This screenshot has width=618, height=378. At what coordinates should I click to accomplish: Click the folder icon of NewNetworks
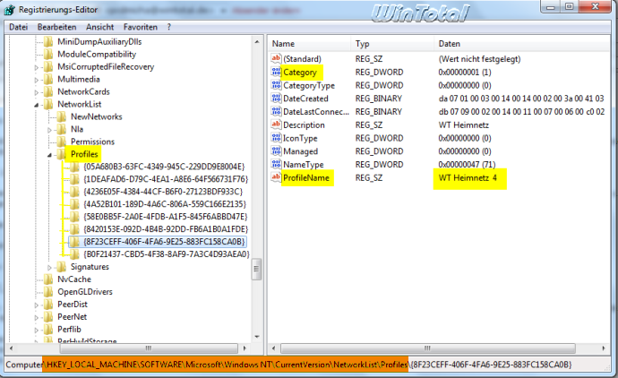click(x=62, y=116)
